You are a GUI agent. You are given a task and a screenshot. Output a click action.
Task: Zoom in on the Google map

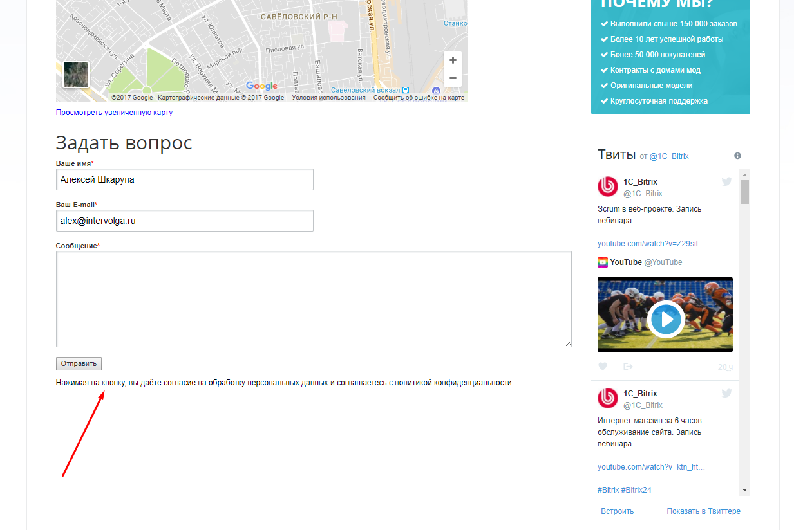453,60
